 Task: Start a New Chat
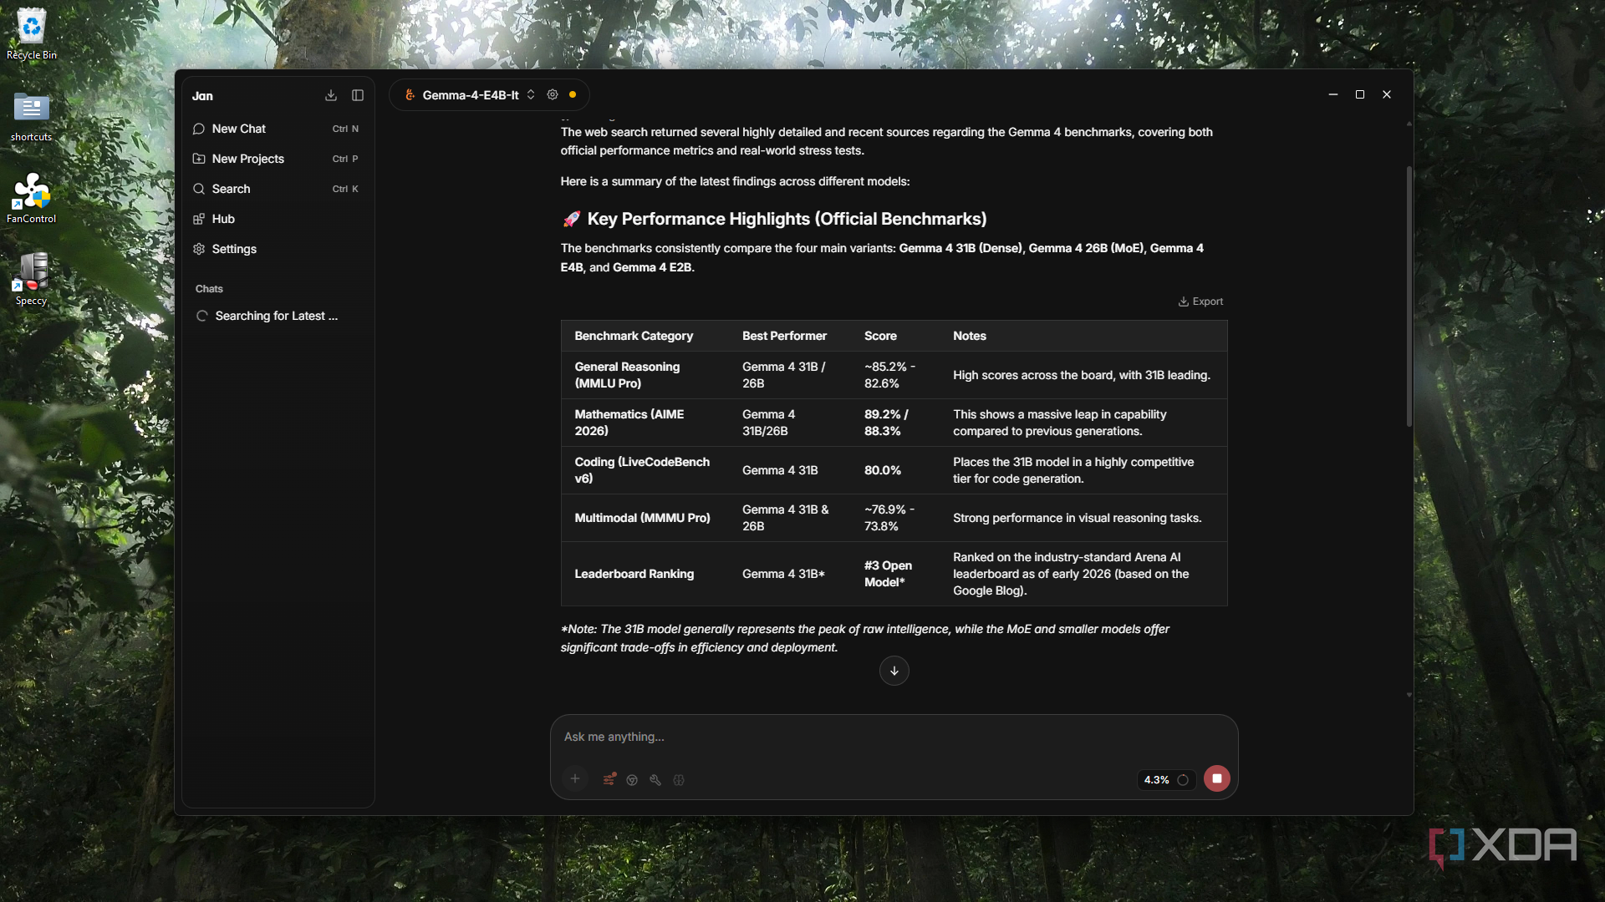[278, 129]
